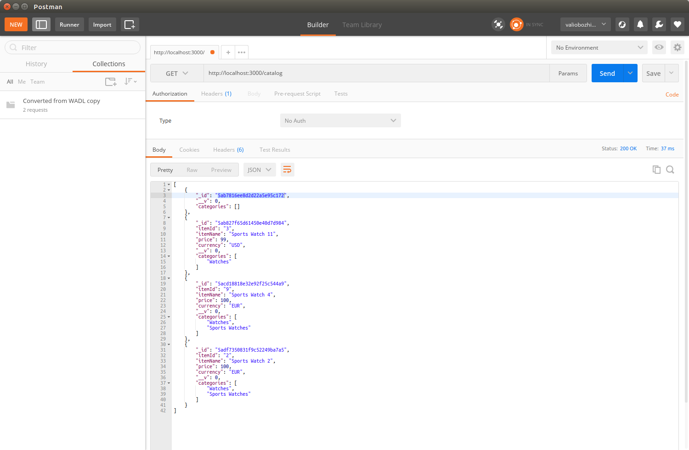Screen dimensions: 689x450
Task: Click the orange sync status icon
Action: [517, 25]
